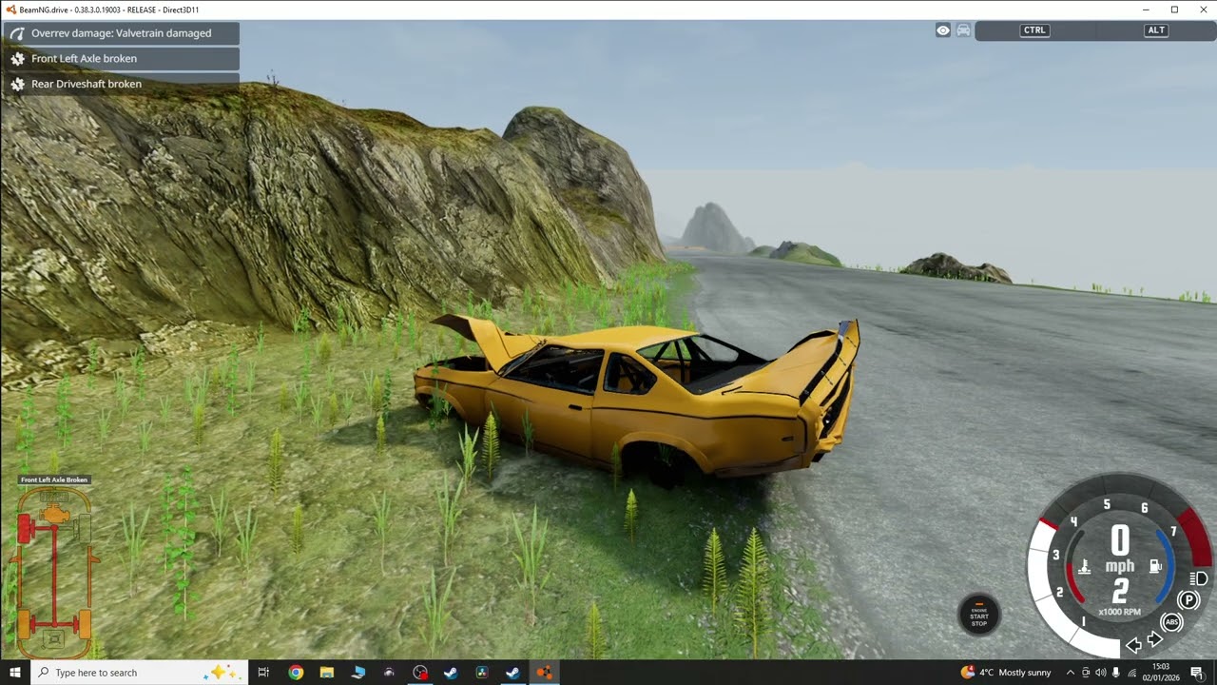Select the Rear Driveshaft broken notification
This screenshot has height=685, width=1217.
pyautogui.click(x=121, y=84)
